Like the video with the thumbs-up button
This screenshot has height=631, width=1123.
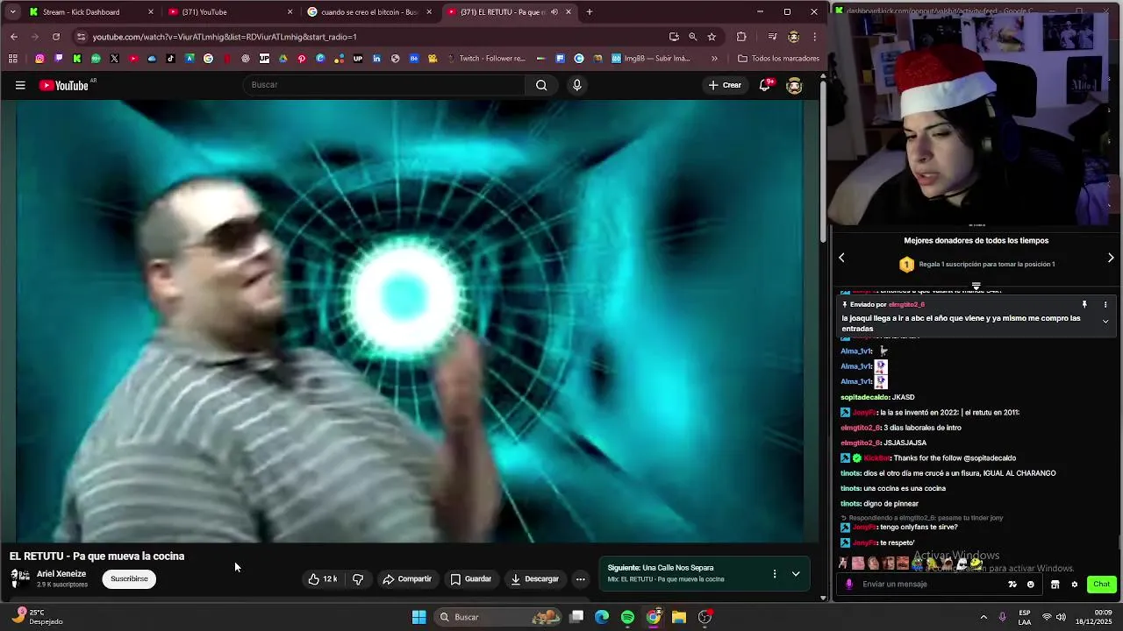coord(323,578)
